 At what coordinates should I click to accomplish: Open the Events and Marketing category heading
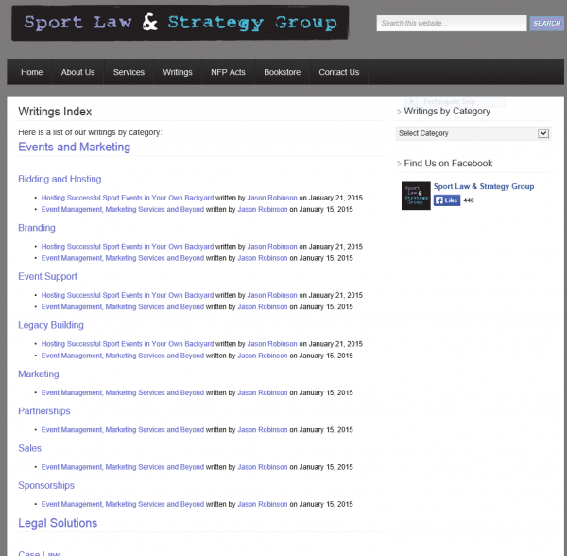tap(74, 148)
